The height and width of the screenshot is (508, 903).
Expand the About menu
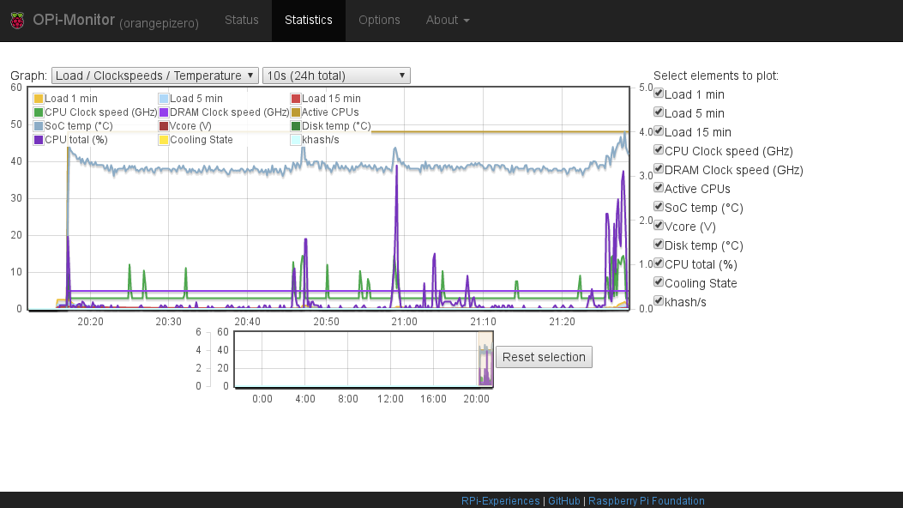448,20
